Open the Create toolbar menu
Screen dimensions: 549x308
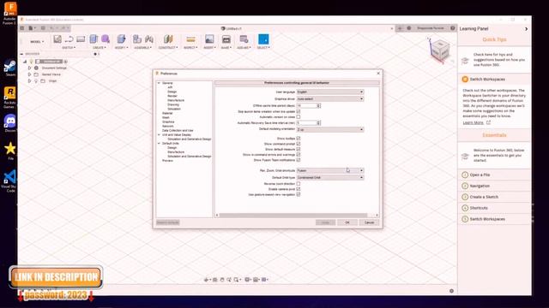[100, 48]
